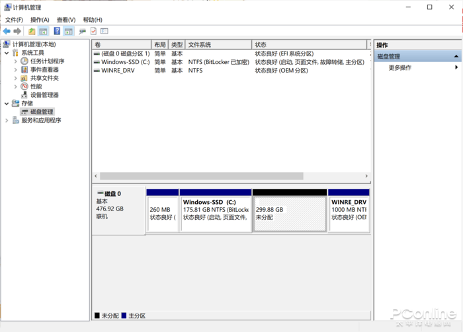
Task: Click the Forward arrow toolbar icon
Action: pos(17,31)
